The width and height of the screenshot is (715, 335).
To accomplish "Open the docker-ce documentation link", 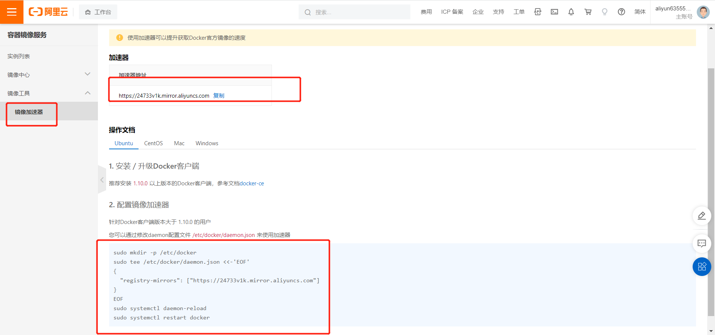I will pyautogui.click(x=252, y=183).
